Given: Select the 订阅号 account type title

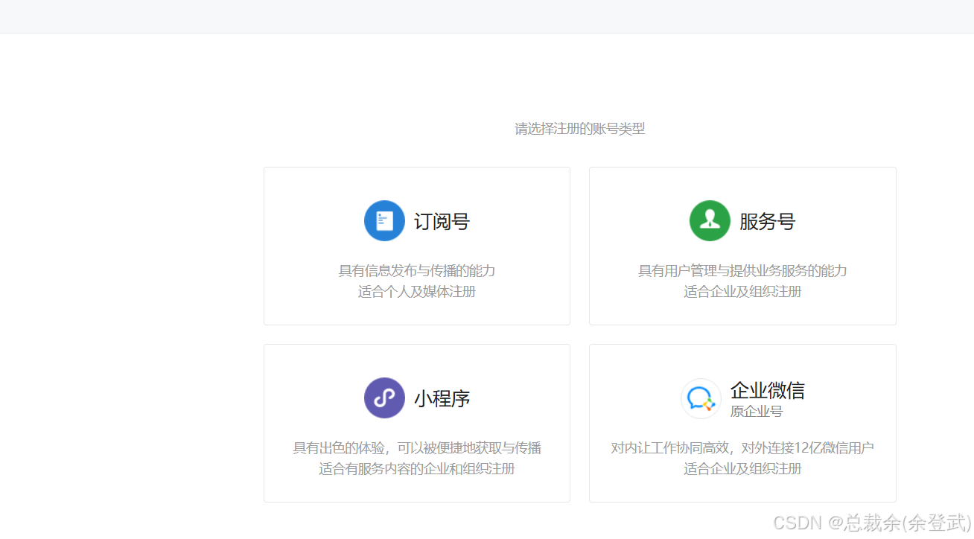Looking at the screenshot, I should (x=442, y=222).
